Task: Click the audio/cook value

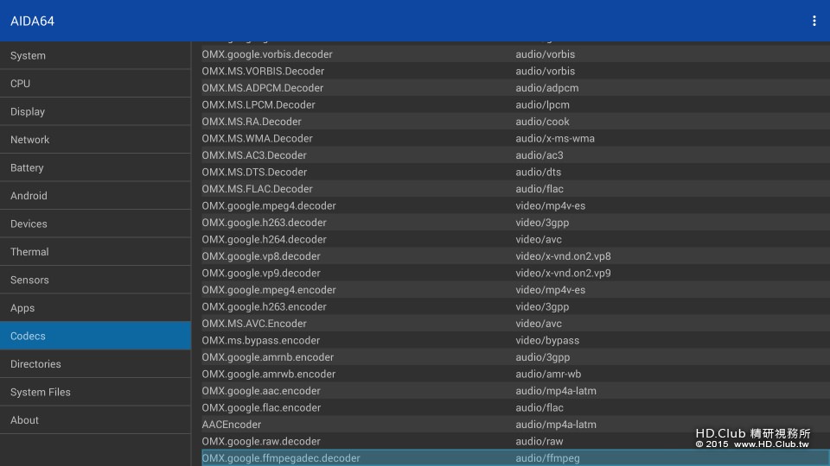Action: (x=543, y=122)
